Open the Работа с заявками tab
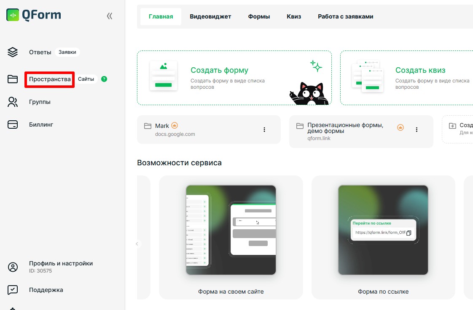This screenshot has height=310, width=473. 345,17
